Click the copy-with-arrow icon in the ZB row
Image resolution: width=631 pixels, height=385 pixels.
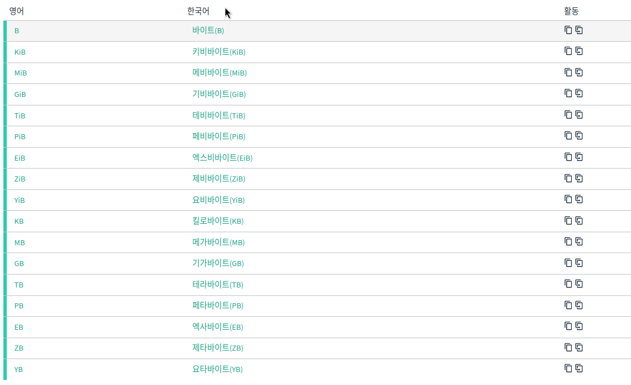pyautogui.click(x=579, y=347)
